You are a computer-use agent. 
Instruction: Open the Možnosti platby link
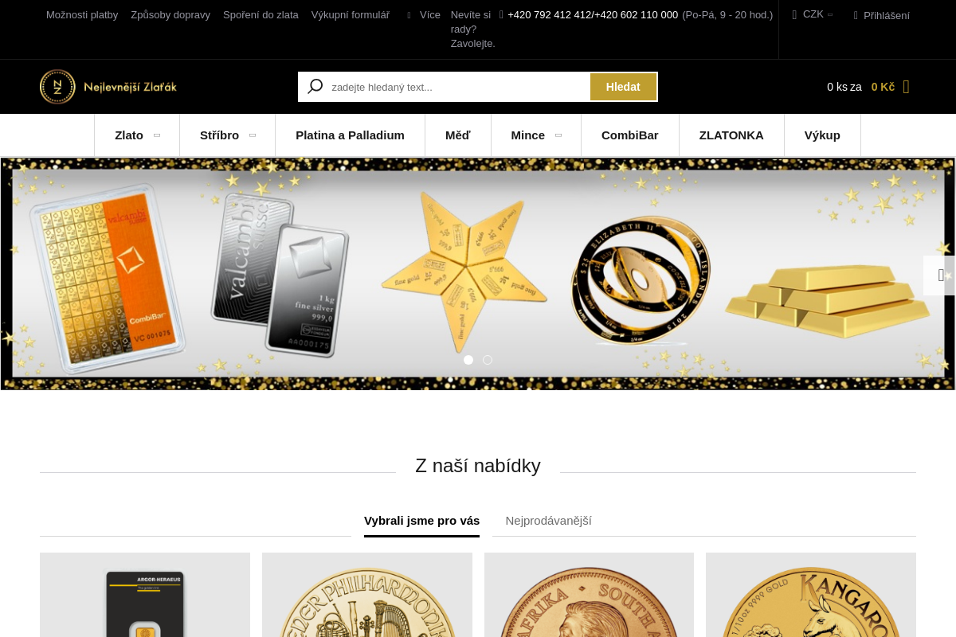coord(82,15)
